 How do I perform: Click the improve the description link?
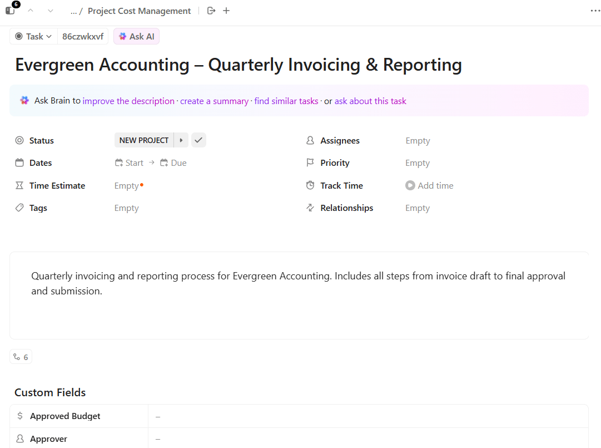[128, 101]
